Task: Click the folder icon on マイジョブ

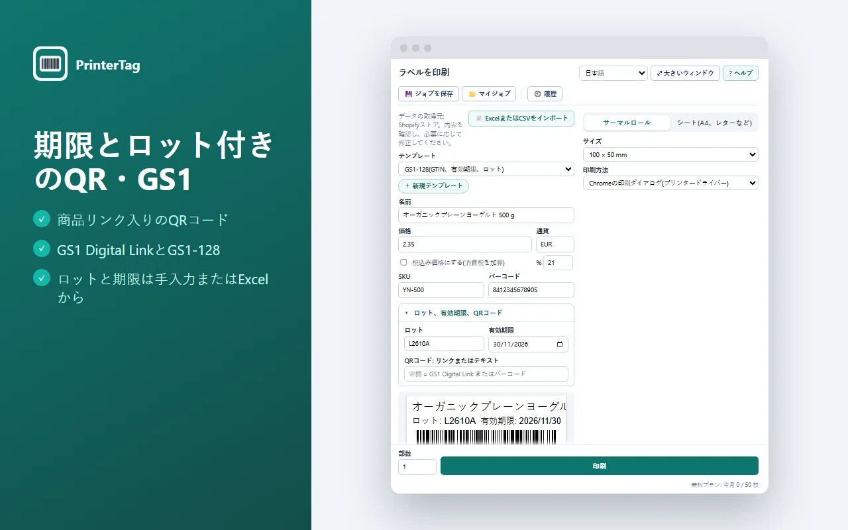Action: click(x=472, y=94)
